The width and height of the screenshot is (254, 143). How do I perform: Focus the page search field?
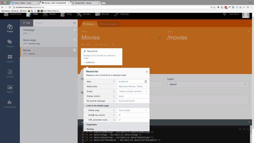54,23
